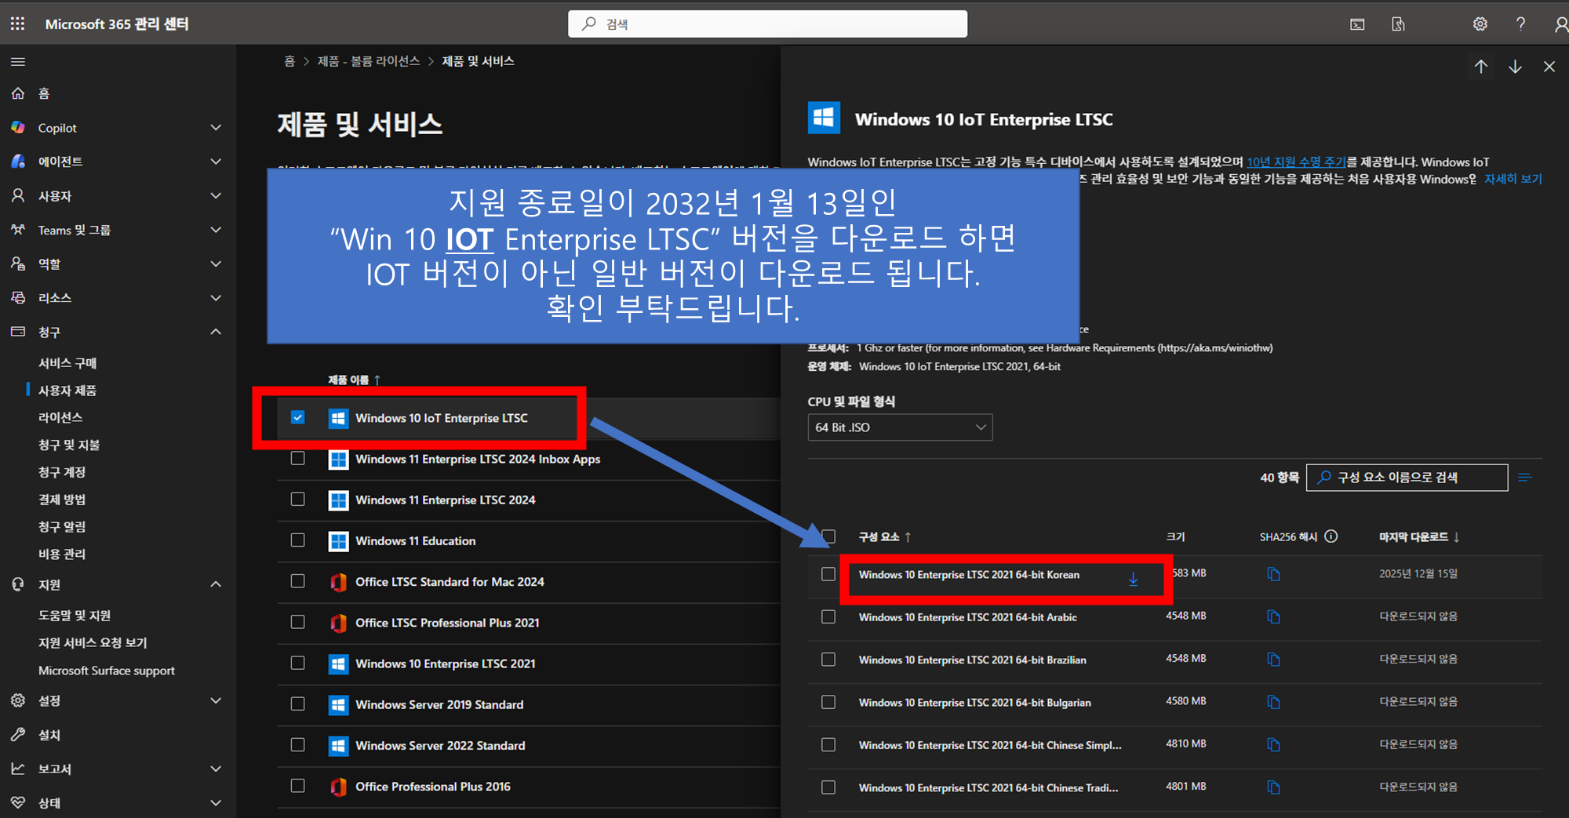
Task: Uncheck Windows 10 IoT Enterprise LTSC product
Action: tap(297, 417)
